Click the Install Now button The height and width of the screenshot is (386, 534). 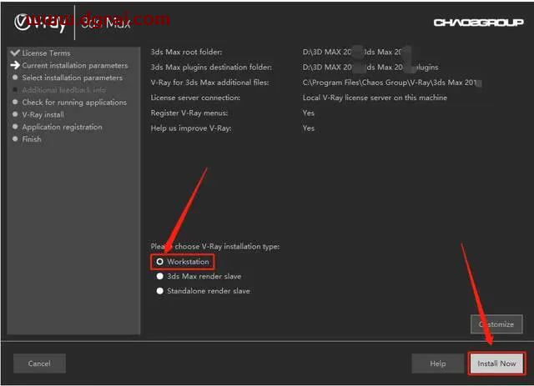pyautogui.click(x=496, y=363)
